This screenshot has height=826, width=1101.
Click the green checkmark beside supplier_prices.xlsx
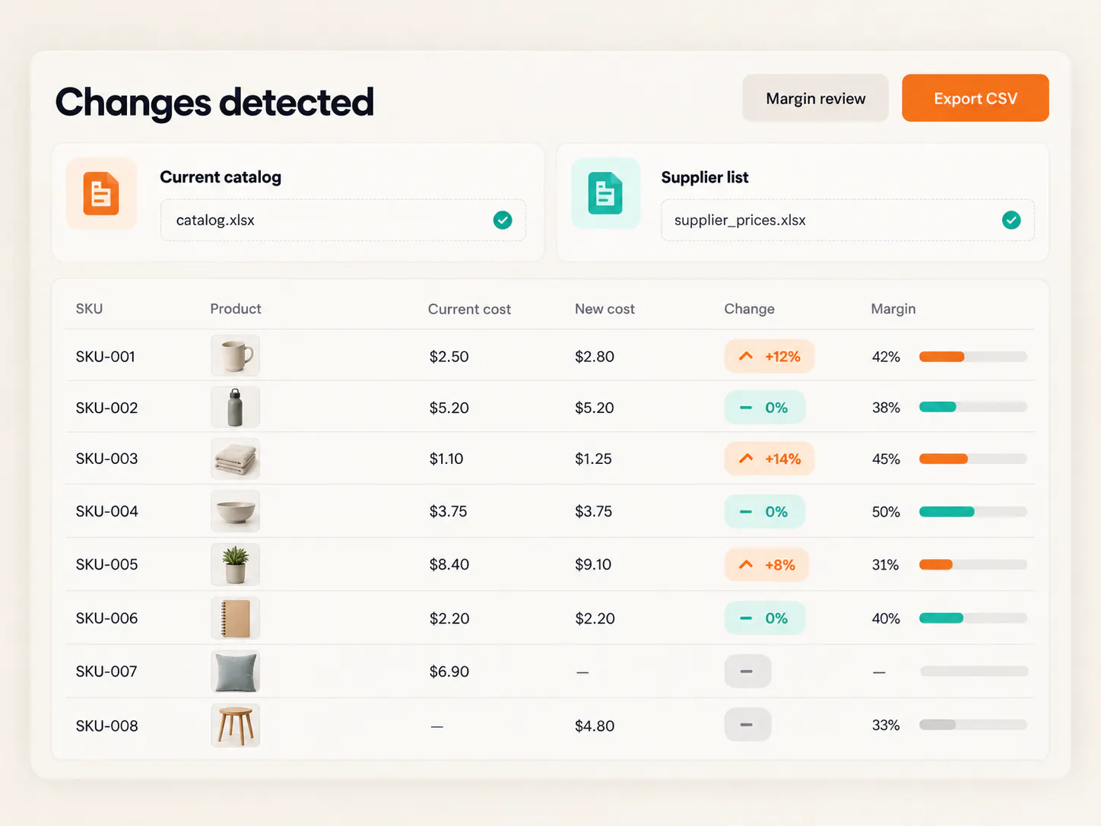1011,221
